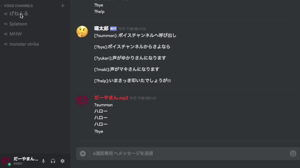Image resolution: width=300 pixels, height=168 pixels.
Task: Click your own avatar in user panel
Action: tap(6, 161)
